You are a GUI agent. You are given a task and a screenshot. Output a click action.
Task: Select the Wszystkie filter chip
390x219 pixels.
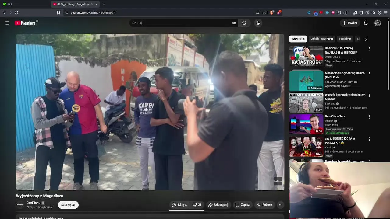pos(298,39)
